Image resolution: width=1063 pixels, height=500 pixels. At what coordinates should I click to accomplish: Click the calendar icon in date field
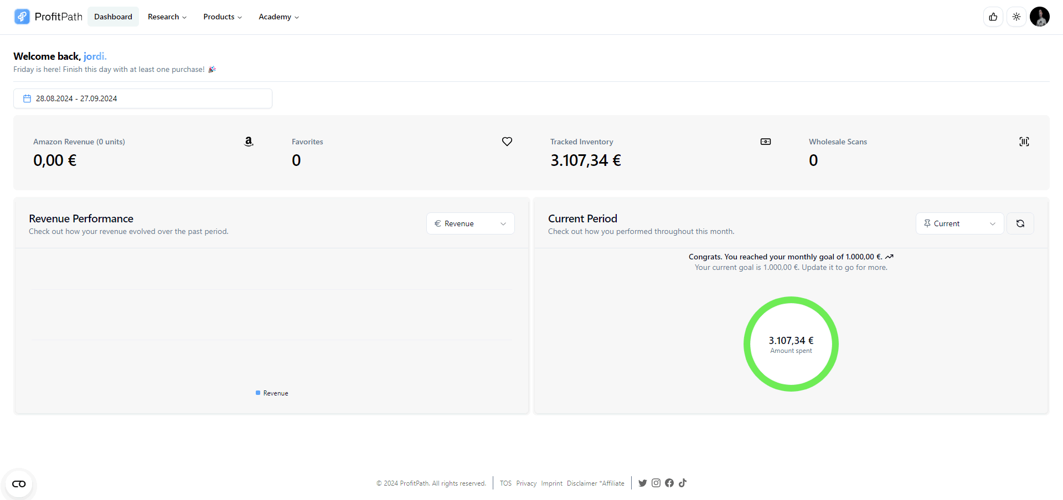click(x=27, y=98)
